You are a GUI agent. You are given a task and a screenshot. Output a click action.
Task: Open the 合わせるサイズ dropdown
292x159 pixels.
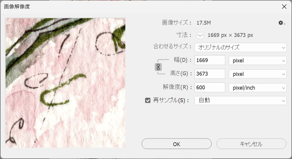240,47
